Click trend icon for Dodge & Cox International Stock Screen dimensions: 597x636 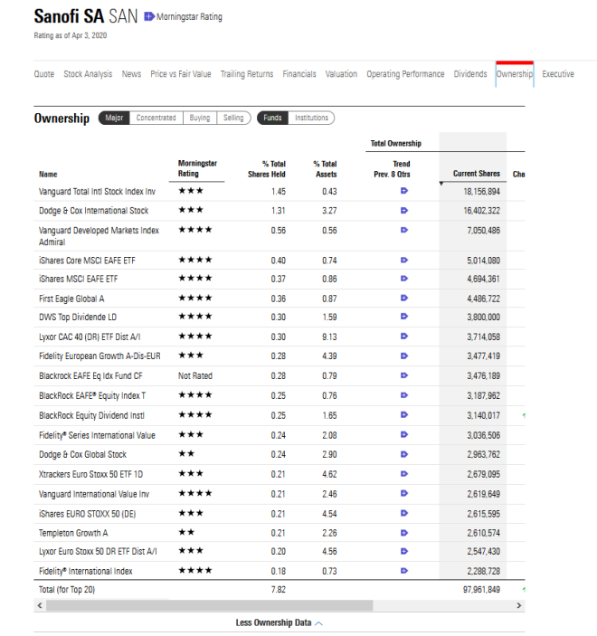403,210
